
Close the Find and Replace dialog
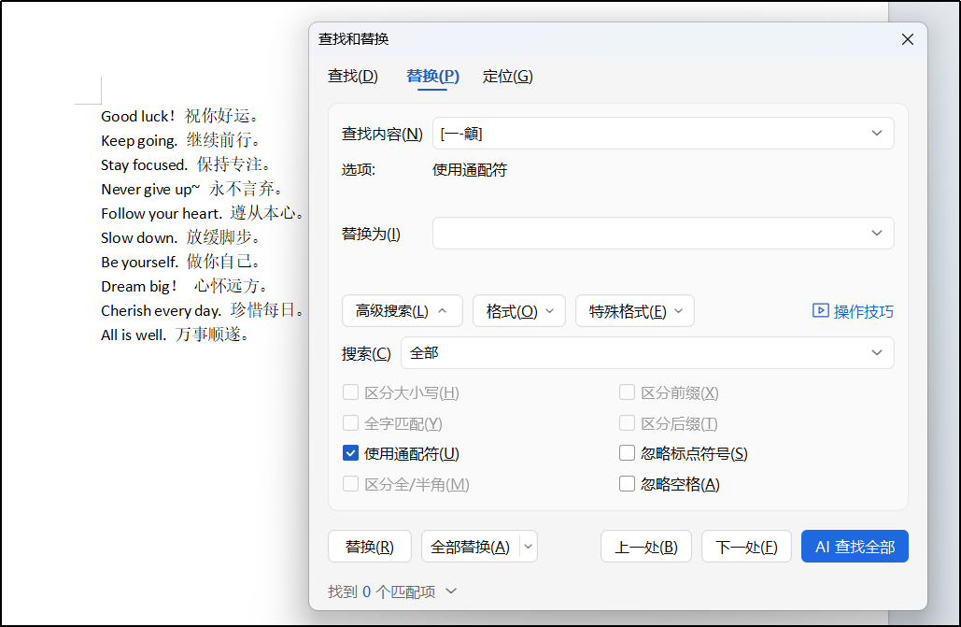click(907, 39)
